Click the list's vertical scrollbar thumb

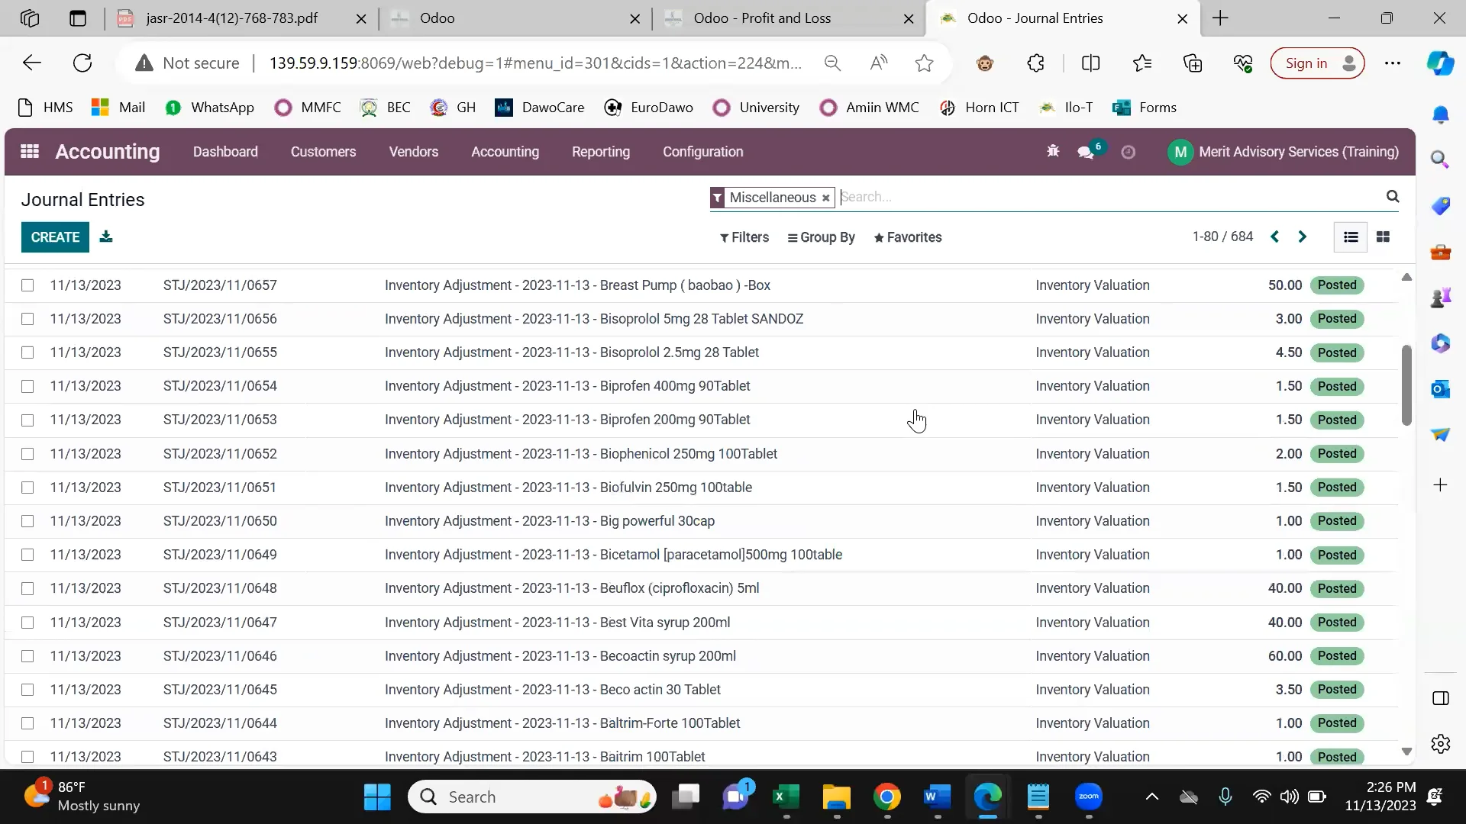coord(1406,385)
